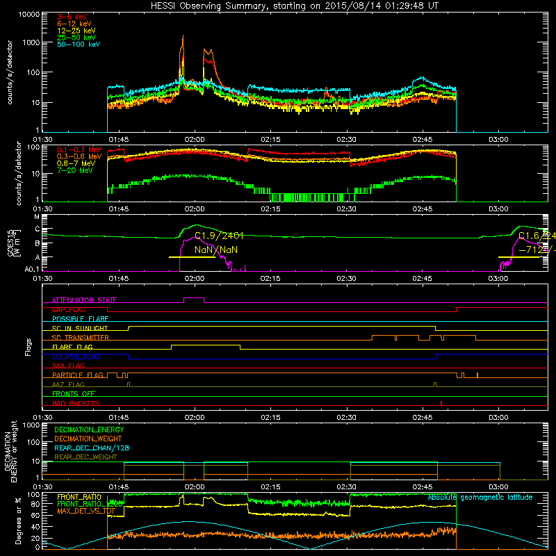Select the PARTICLE_FLAG label
The image size is (556, 556).
[x=78, y=375]
